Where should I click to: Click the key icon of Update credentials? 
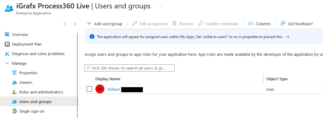click(x=200, y=23)
